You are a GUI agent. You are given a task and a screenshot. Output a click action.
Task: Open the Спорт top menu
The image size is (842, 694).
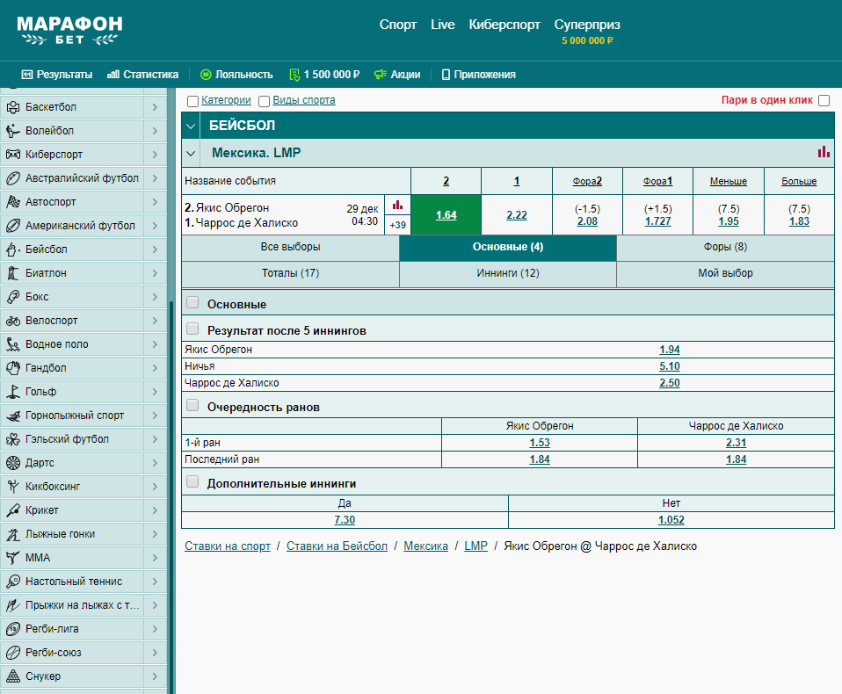pyautogui.click(x=398, y=25)
